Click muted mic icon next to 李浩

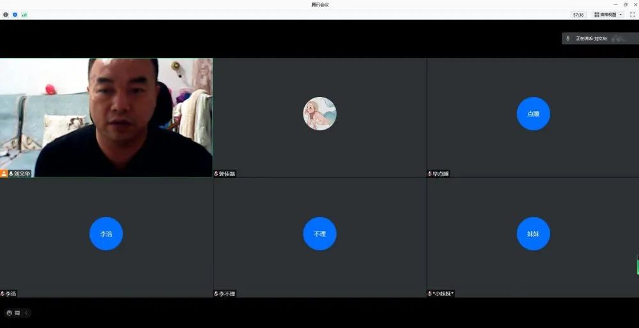(x=3, y=294)
